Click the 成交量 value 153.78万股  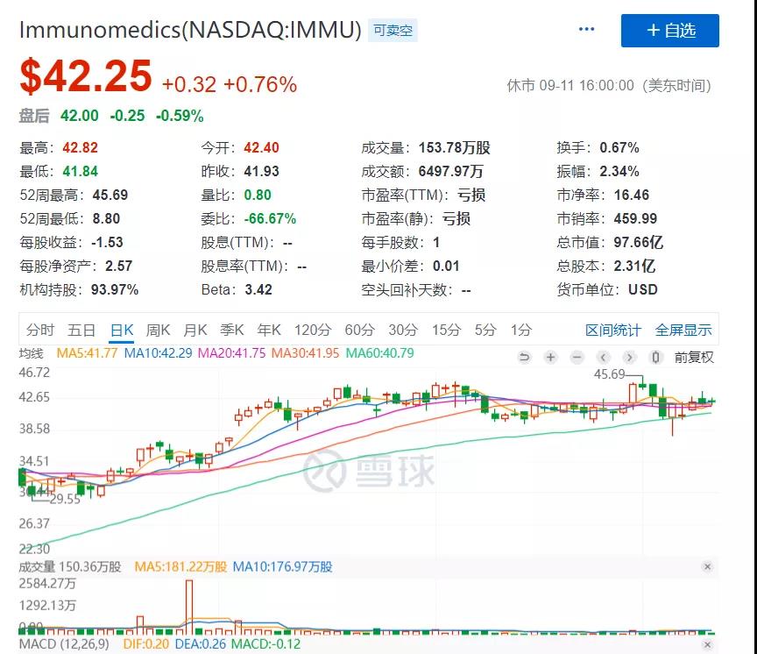coord(455,148)
